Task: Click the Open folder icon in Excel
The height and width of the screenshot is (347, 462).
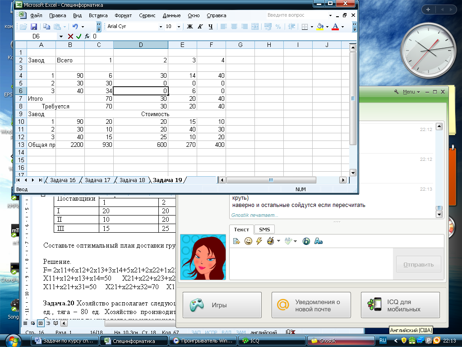Action: pos(23,27)
